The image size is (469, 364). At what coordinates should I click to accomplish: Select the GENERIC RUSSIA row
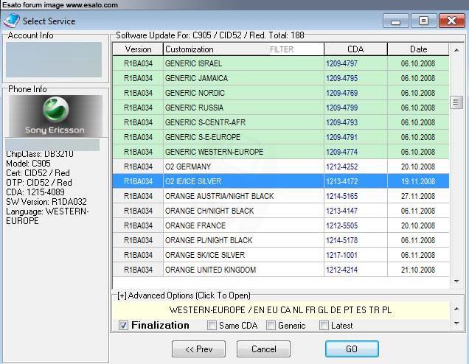[281, 108]
